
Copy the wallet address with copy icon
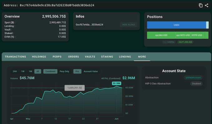[x=201, y=5]
